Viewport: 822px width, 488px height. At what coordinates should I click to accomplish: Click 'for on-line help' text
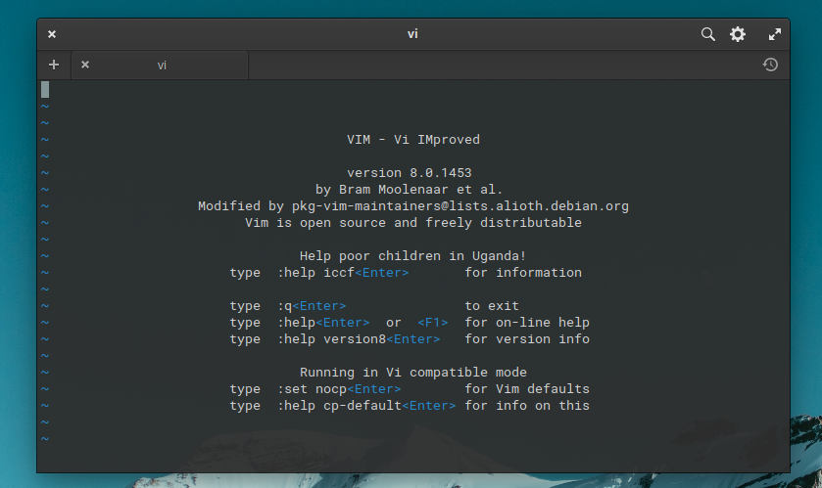point(527,323)
